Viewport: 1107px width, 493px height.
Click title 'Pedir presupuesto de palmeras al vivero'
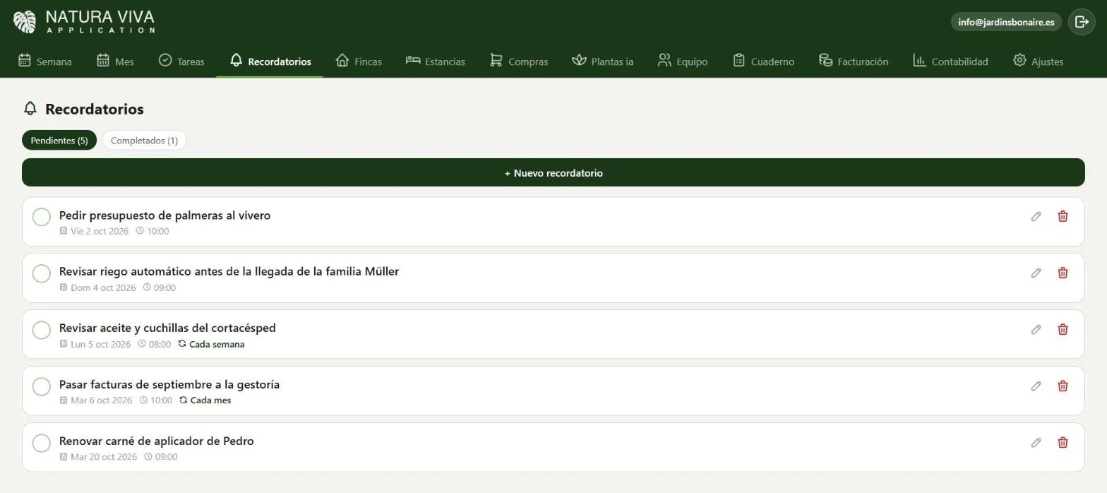tap(164, 215)
